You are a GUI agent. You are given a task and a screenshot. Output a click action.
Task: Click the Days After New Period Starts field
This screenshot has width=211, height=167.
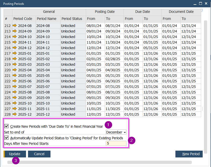tap(116, 143)
